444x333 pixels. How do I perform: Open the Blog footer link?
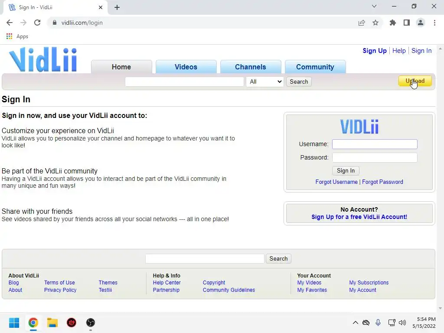[13, 283]
